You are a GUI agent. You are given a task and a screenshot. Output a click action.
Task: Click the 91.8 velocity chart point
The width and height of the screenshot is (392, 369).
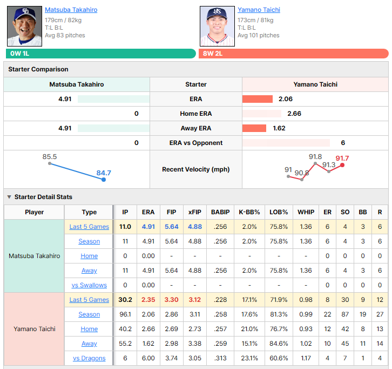tap(315, 163)
